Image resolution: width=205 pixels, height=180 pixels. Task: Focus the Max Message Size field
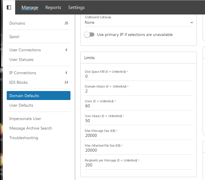[138, 135]
